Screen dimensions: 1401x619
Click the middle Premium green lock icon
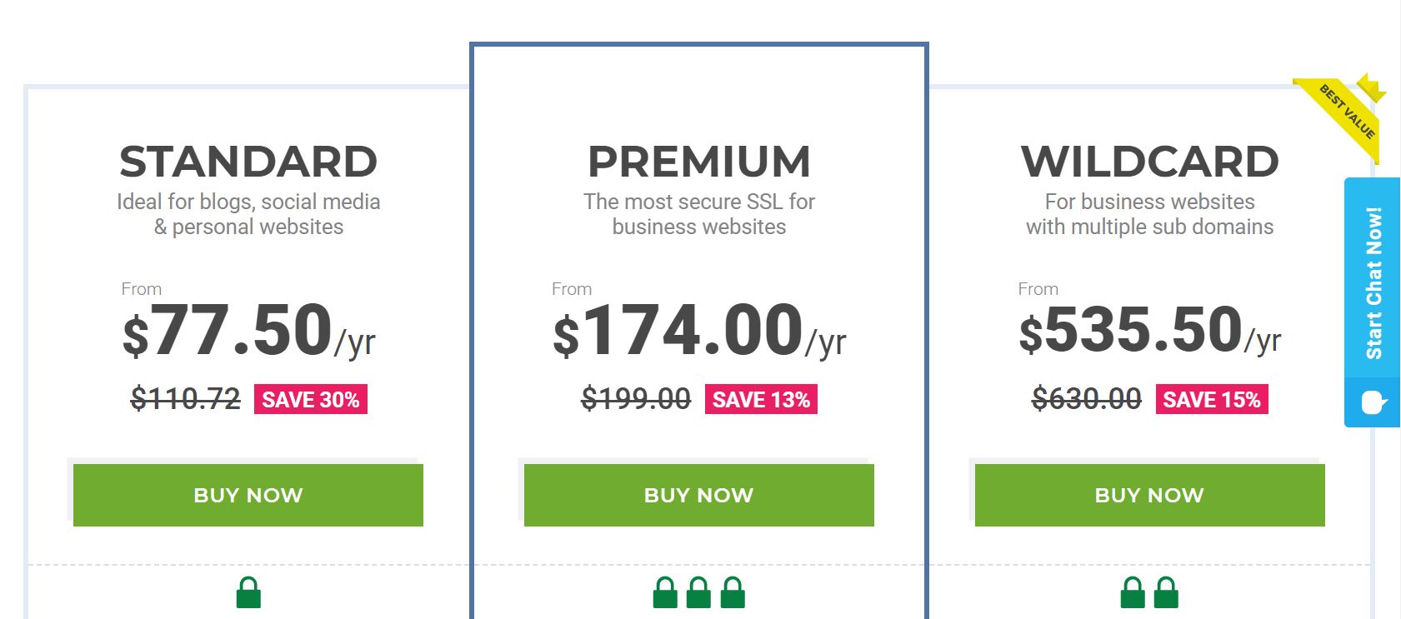point(699,592)
